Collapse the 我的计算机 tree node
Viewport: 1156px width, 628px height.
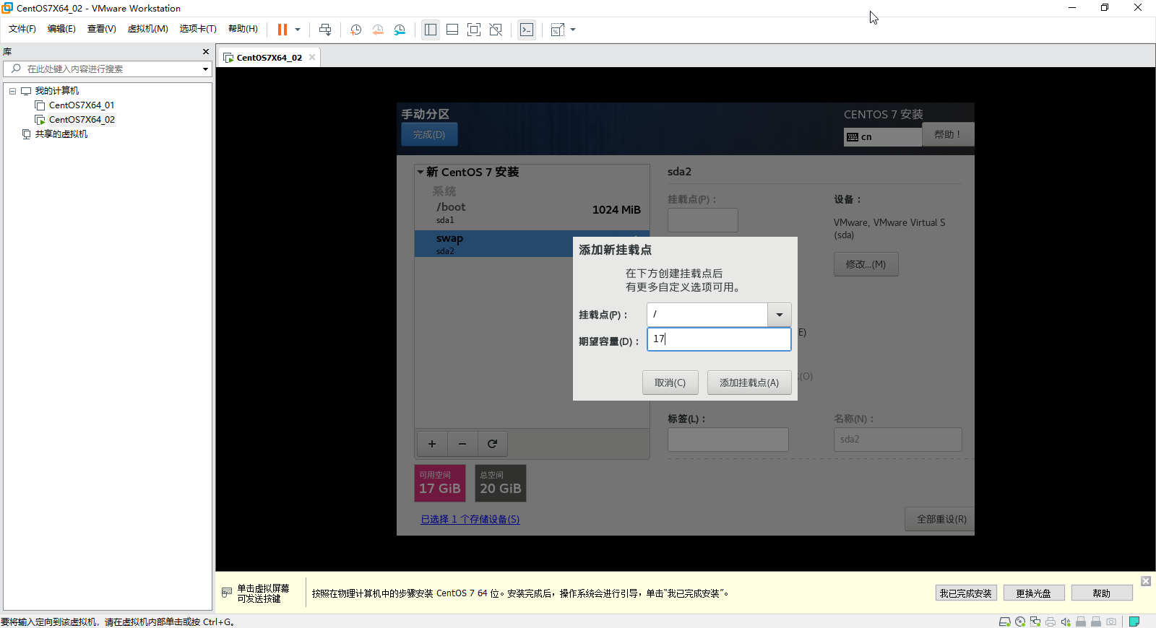[12, 91]
